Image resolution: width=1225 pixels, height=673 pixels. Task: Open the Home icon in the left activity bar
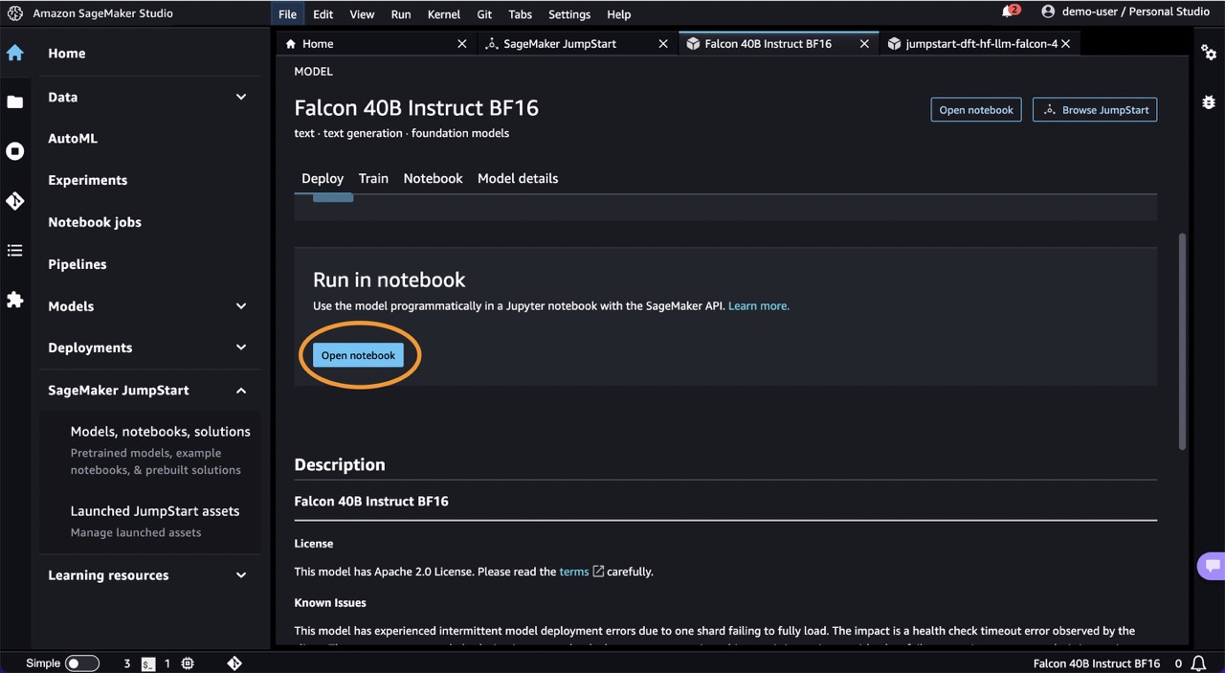click(x=15, y=53)
